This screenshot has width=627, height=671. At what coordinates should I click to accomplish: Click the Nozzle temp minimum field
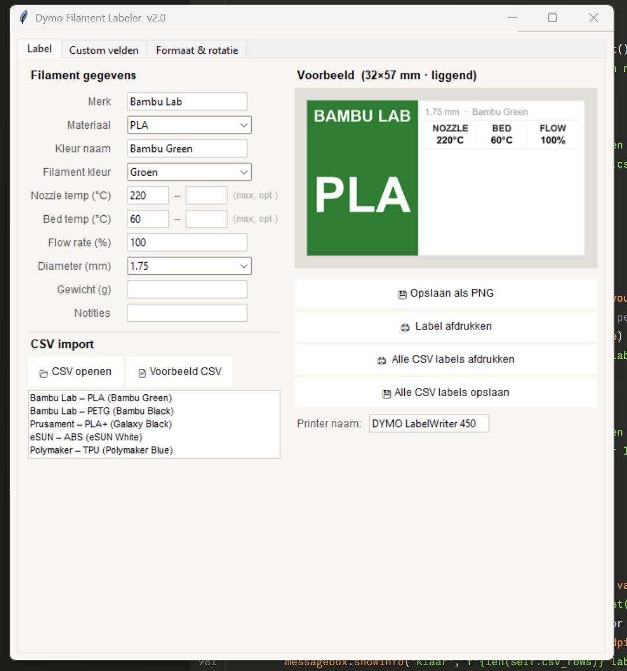(148, 195)
